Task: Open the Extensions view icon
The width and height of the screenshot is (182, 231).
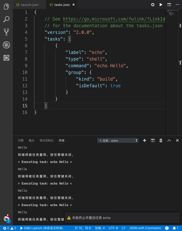Action: [x=6, y=58]
